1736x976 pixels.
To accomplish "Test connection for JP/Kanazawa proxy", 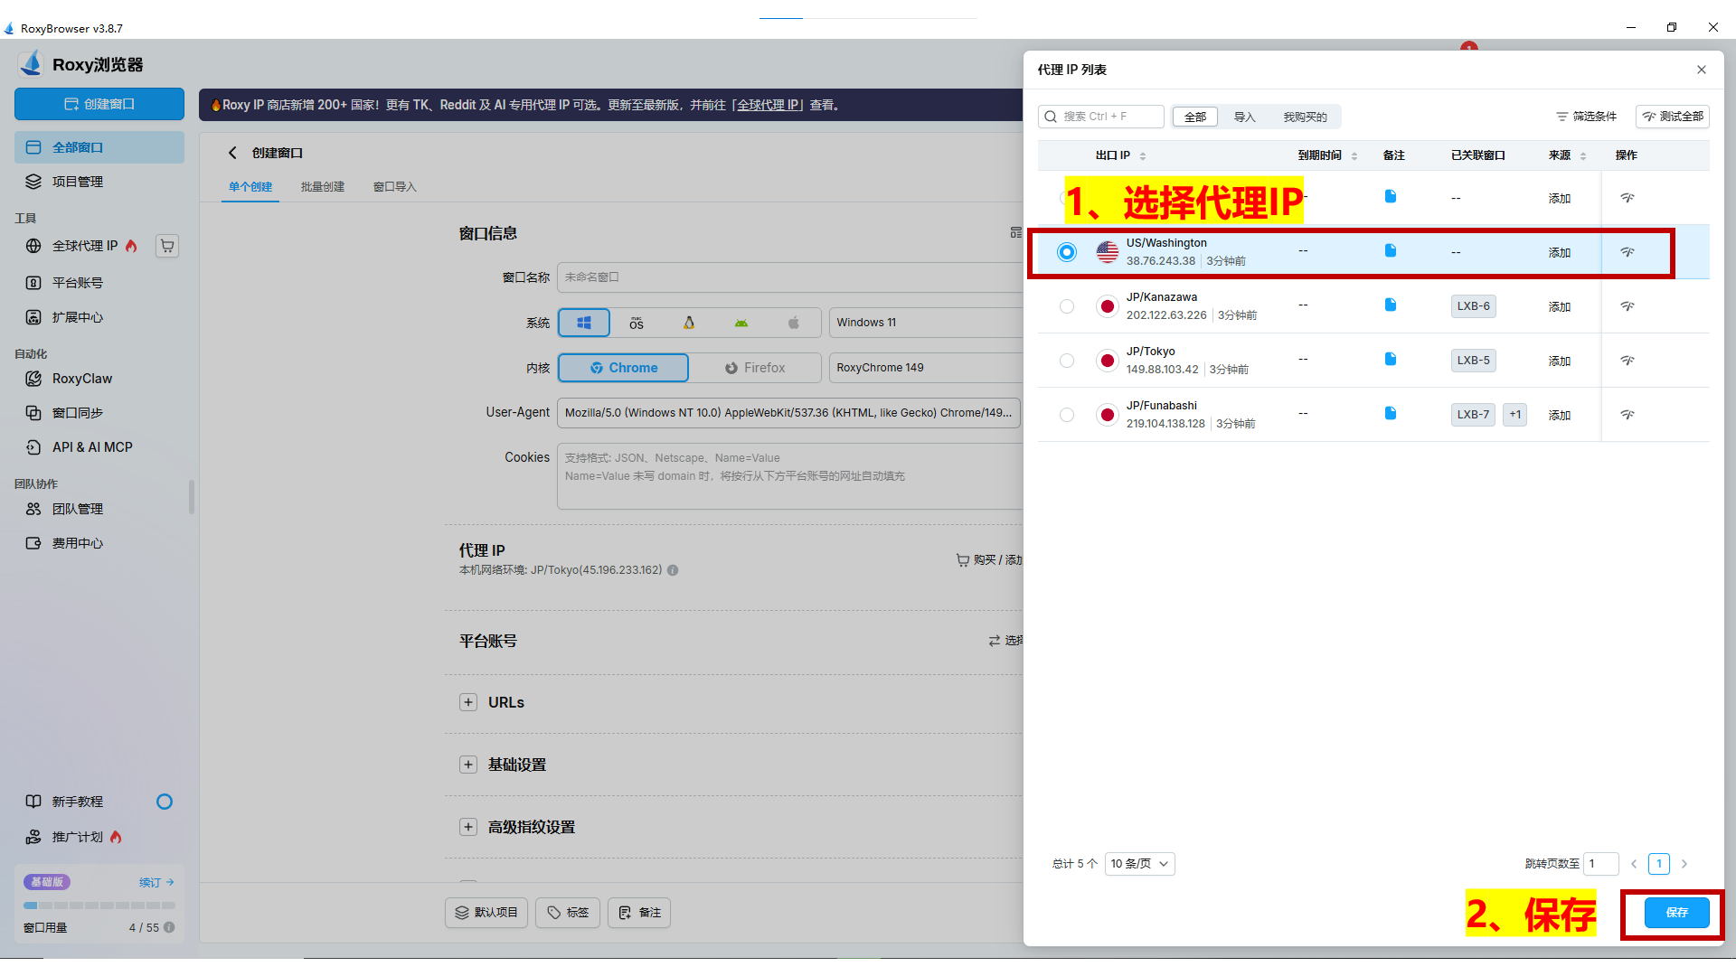I will [1627, 306].
